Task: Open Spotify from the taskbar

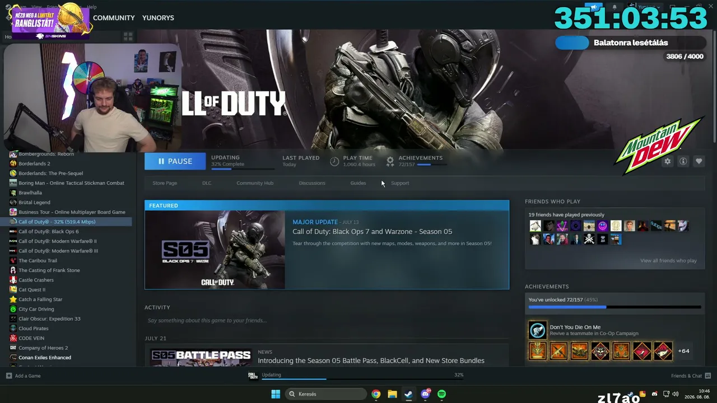Action: [441, 394]
